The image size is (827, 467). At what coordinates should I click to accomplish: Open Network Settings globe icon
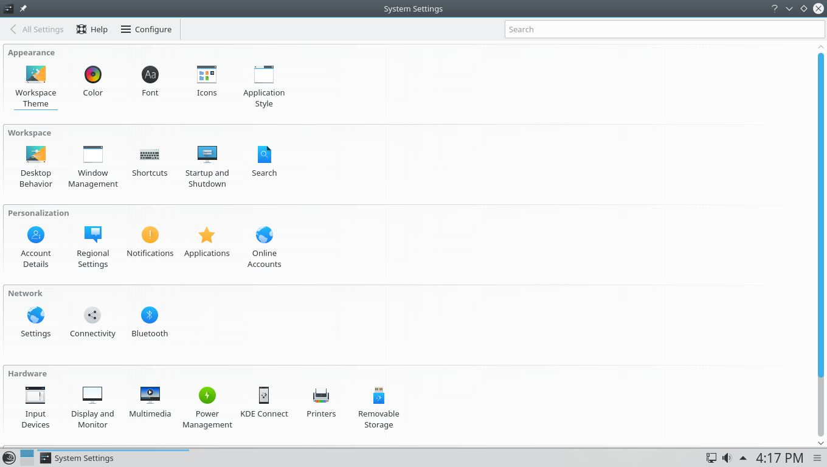click(x=36, y=322)
